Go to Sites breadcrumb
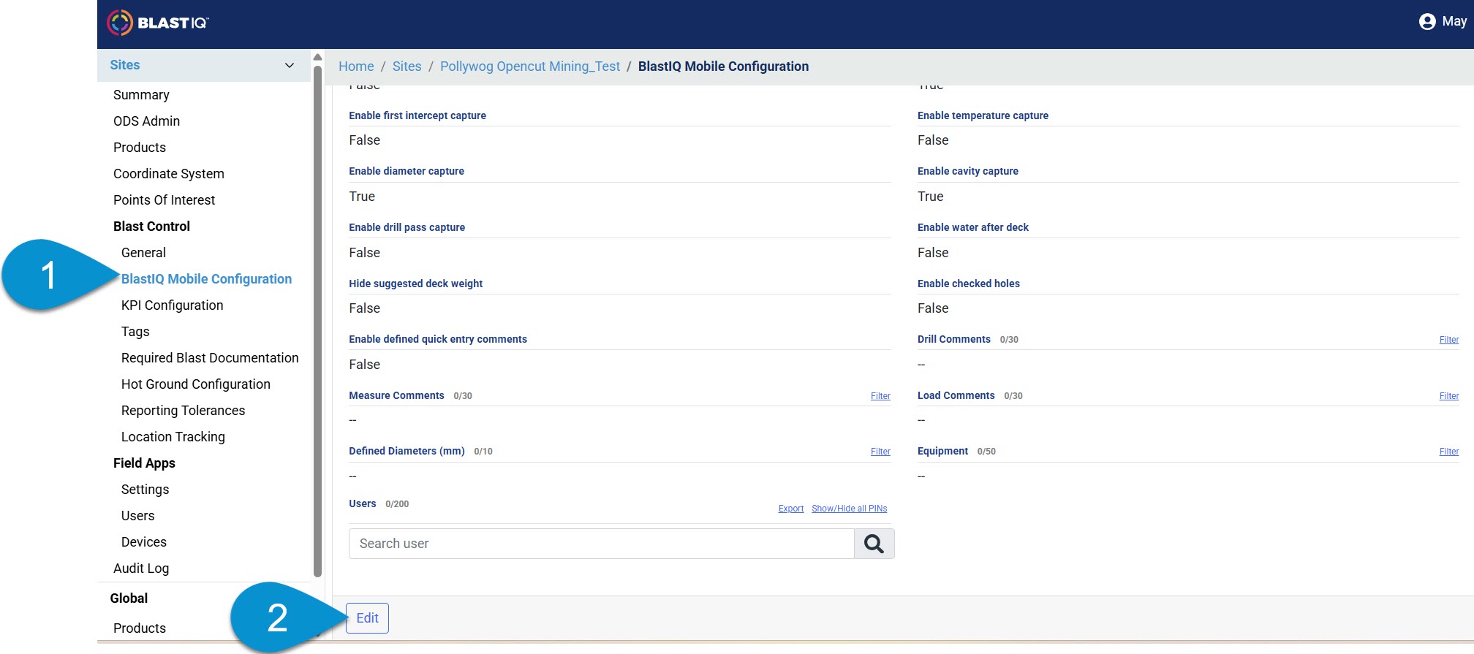1474x654 pixels. [x=407, y=66]
